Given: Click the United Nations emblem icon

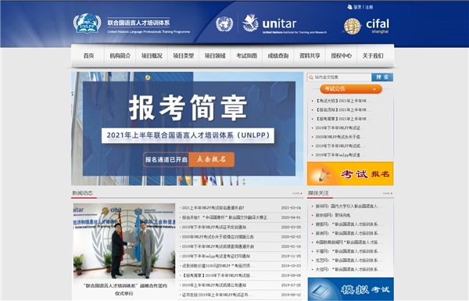Looking at the screenshot, I should [224, 24].
